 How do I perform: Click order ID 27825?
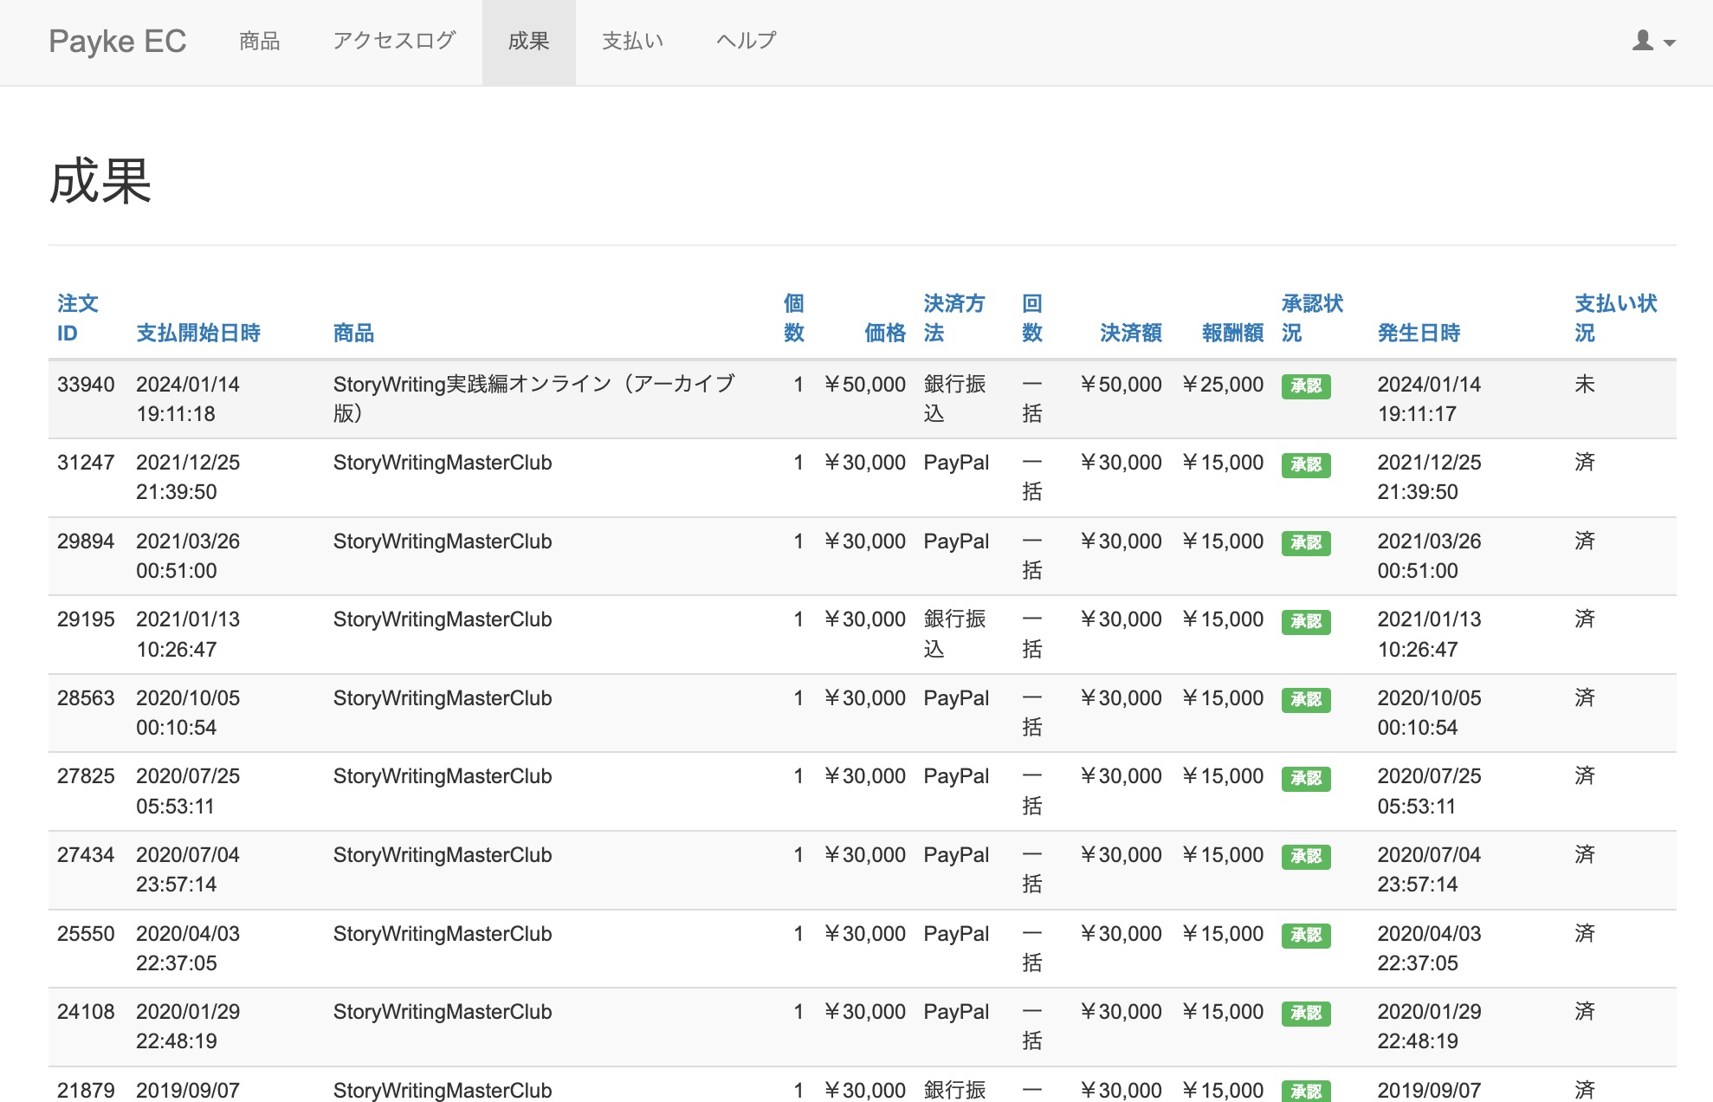point(86,776)
